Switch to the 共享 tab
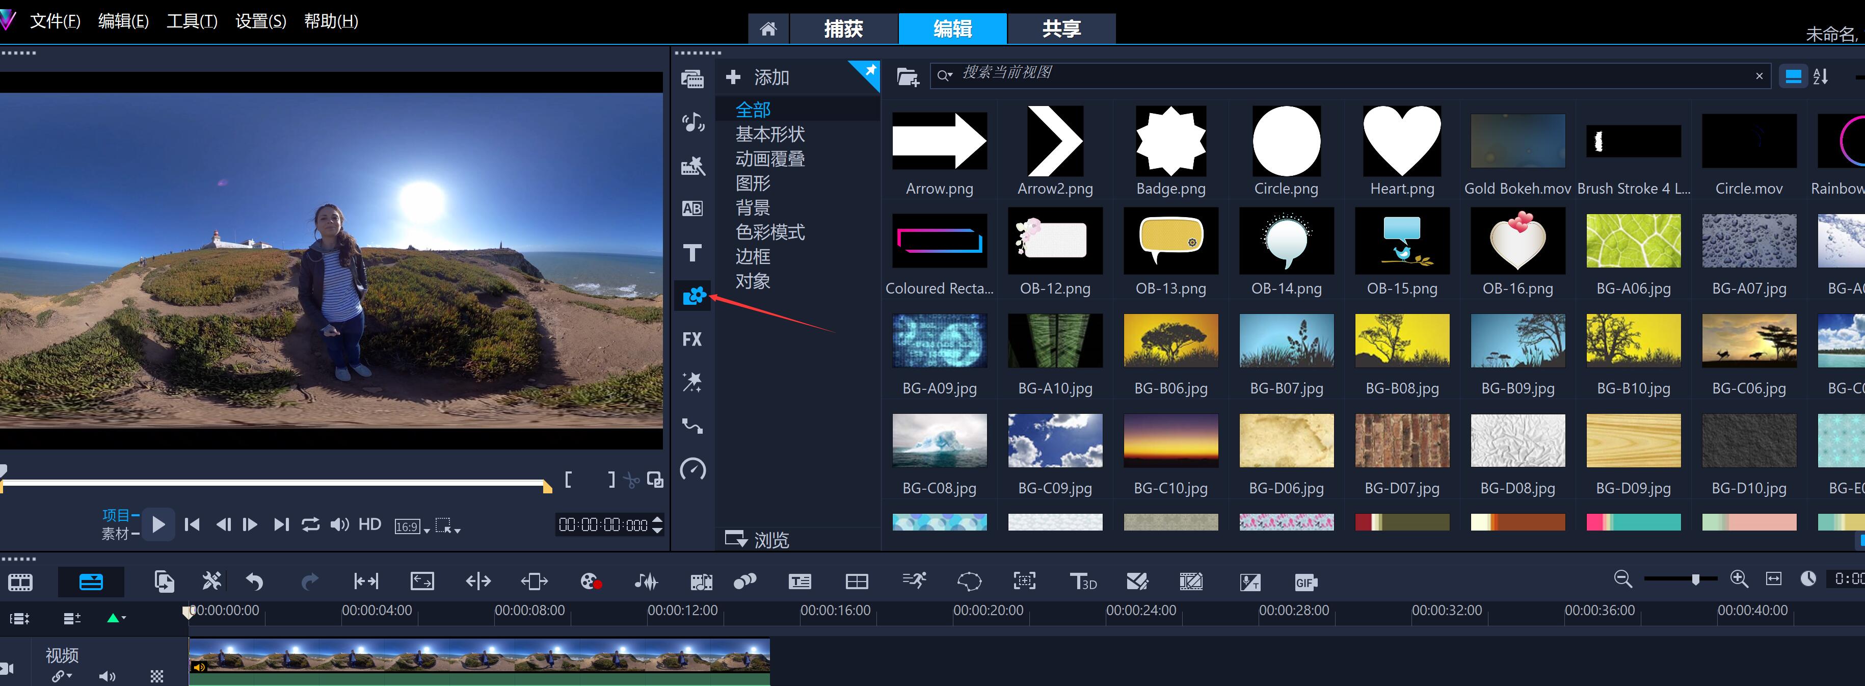Screen dimensions: 1865x686 1061,28
